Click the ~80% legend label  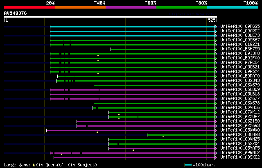point(201,3)
